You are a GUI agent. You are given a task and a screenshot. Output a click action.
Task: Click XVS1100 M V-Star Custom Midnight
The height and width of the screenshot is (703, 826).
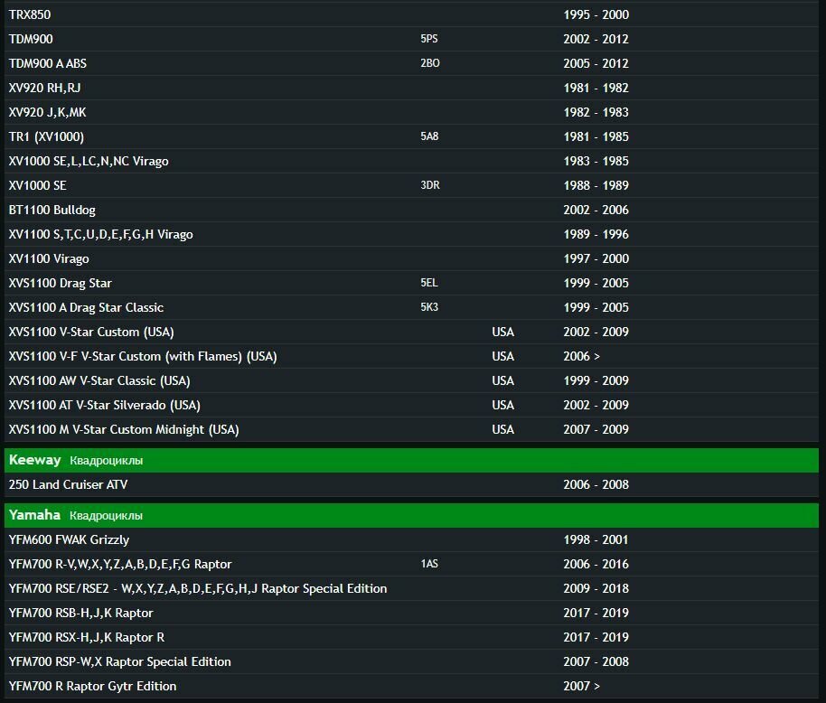click(124, 430)
